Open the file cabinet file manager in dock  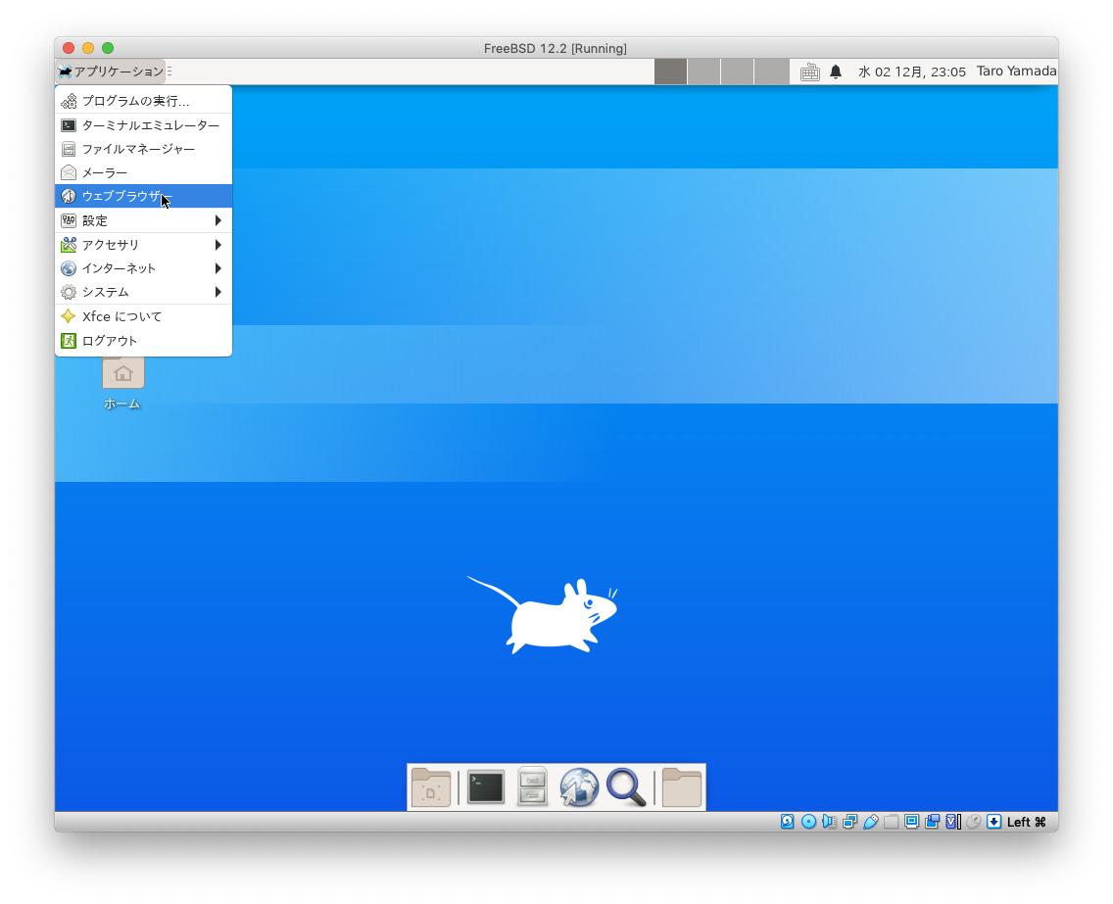click(x=532, y=787)
